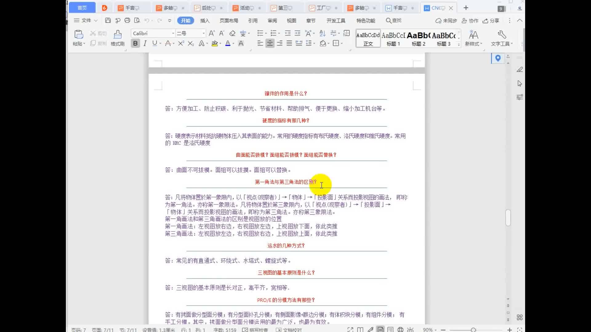Toggle Strikethrough formatting
Screen dimensions: 591x332
click(168, 43)
